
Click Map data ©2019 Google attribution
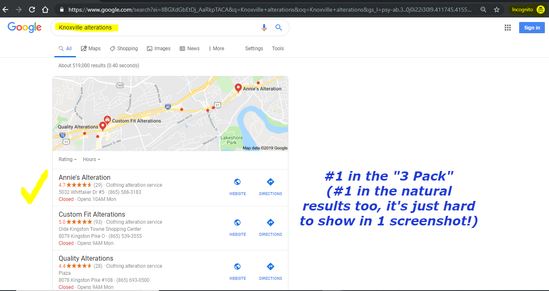(265, 148)
